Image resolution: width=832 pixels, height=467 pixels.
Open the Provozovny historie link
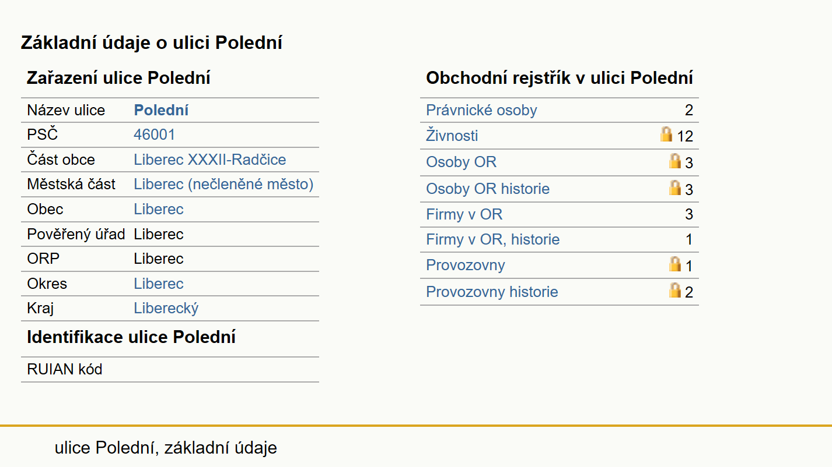492,292
